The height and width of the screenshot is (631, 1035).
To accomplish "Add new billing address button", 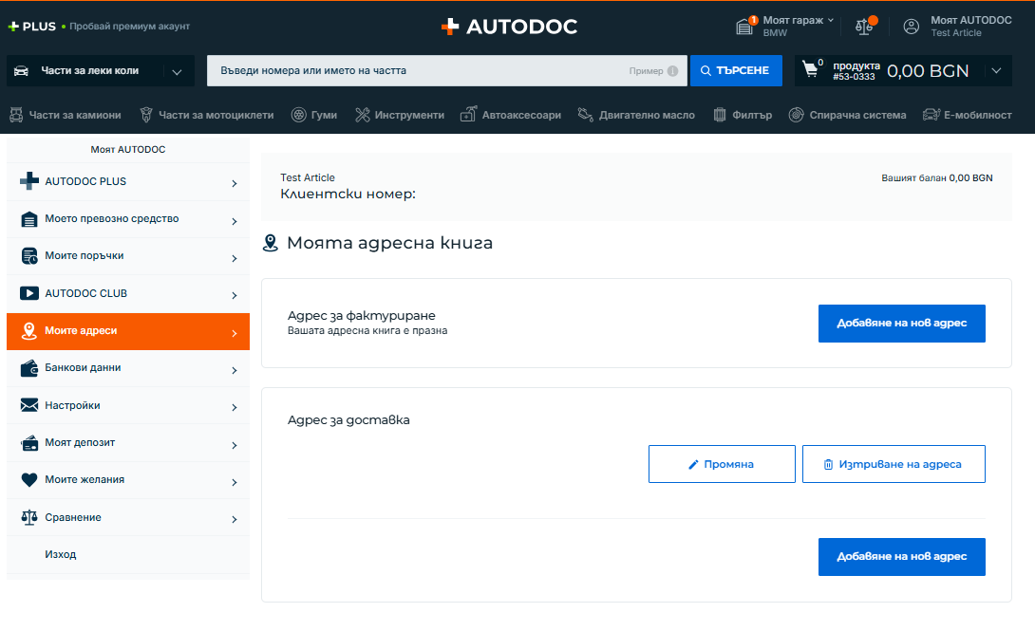I will tap(901, 324).
